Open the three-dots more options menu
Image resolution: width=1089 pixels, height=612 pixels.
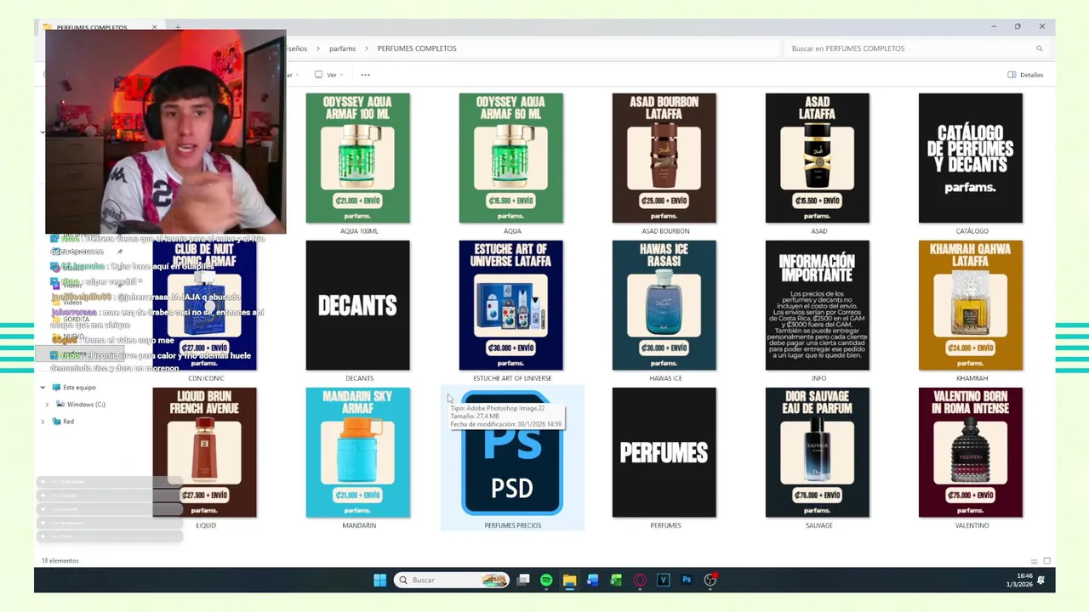365,75
